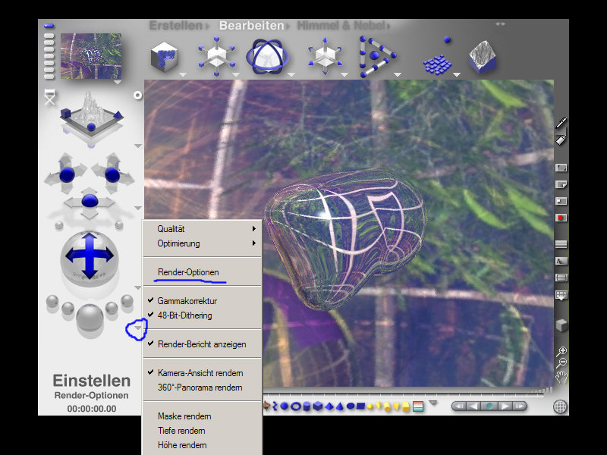Image resolution: width=607 pixels, height=455 pixels.
Task: Open triangle menu beside Align tool
Action: pos(397,74)
